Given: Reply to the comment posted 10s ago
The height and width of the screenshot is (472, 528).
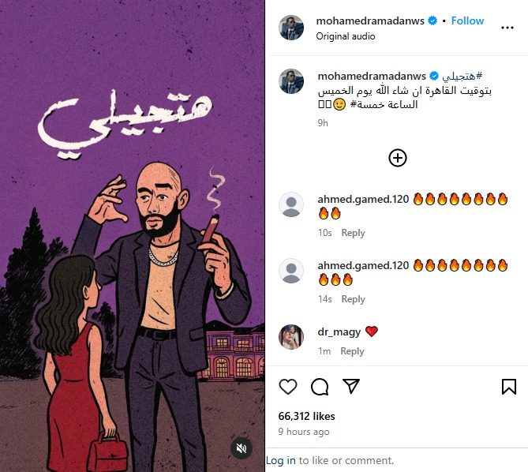Looking at the screenshot, I should click(x=353, y=233).
